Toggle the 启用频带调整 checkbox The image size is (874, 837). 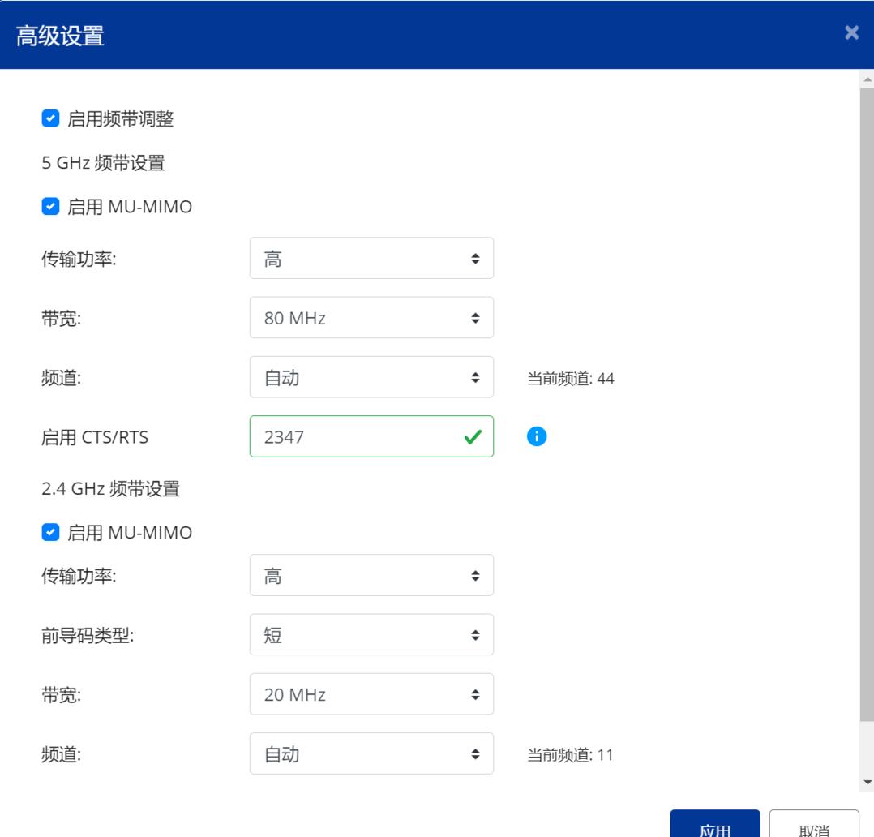(x=50, y=118)
